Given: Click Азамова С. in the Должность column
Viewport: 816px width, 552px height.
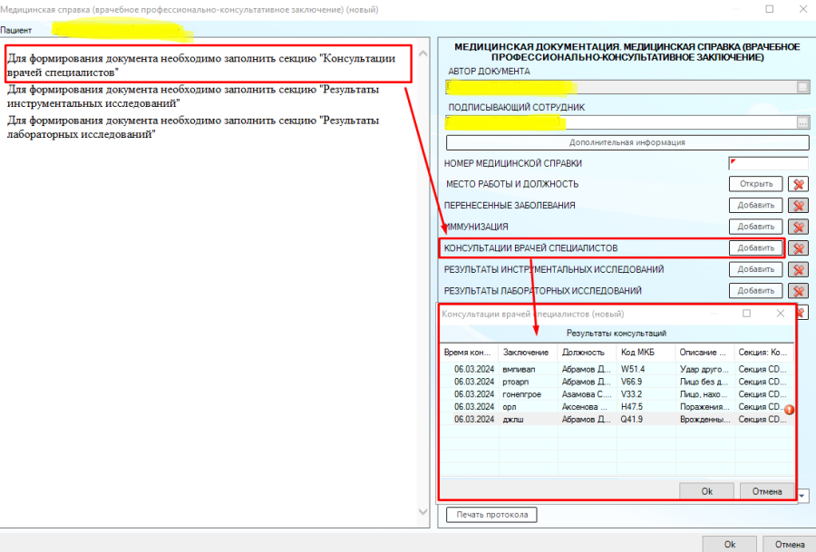Looking at the screenshot, I should coord(587,394).
